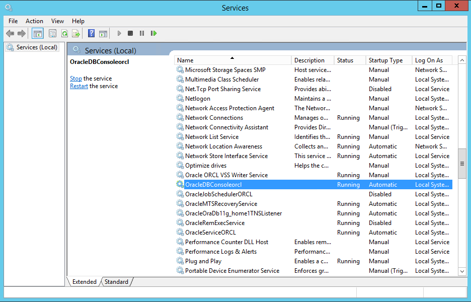Click 'Helps the c...' description of Optimize drives
This screenshot has width=471, height=302.
coord(311,166)
